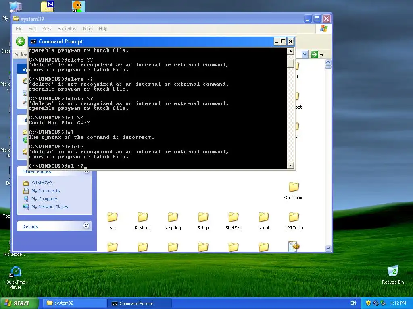
Task: Open the Recycle Bin desktop icon
Action: tap(393, 275)
